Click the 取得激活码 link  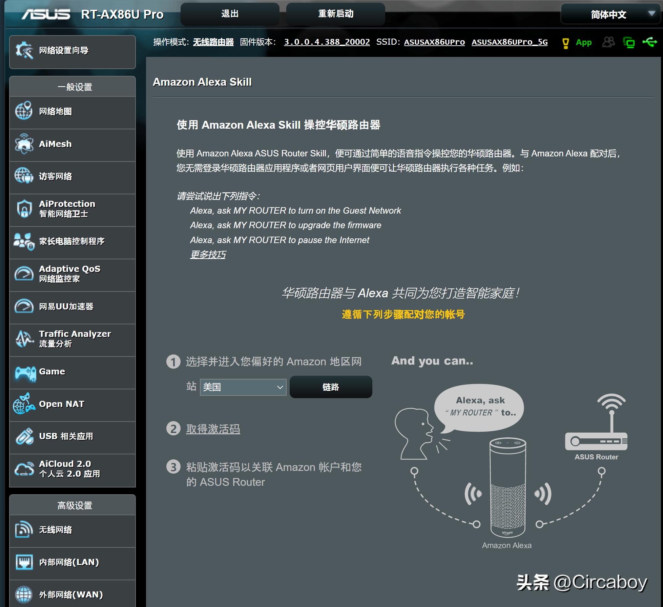pos(213,429)
